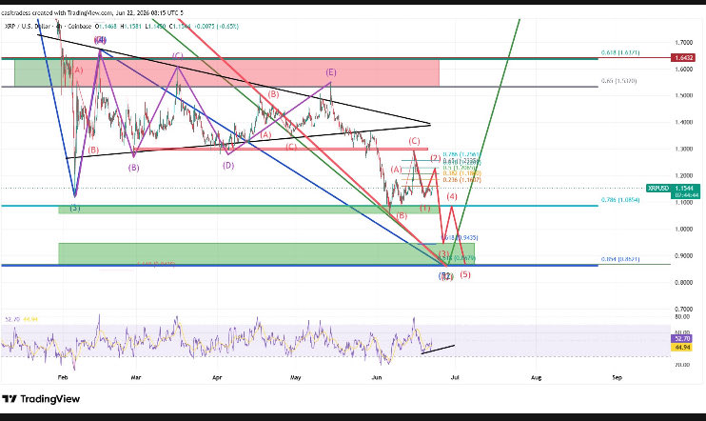Click the 0.618 (1.6371) Fibonacci label
706x421 pixels.
(x=620, y=52)
